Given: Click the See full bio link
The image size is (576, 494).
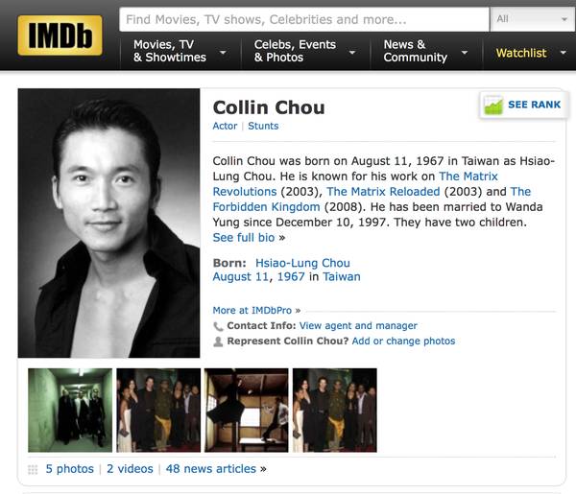Looking at the screenshot, I should pos(244,238).
